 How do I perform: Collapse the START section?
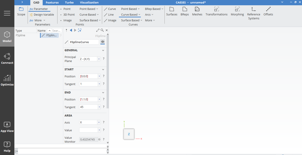103,69
